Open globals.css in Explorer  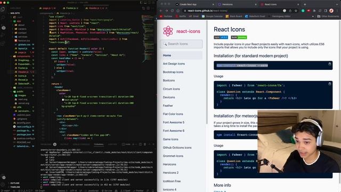tap(24, 44)
